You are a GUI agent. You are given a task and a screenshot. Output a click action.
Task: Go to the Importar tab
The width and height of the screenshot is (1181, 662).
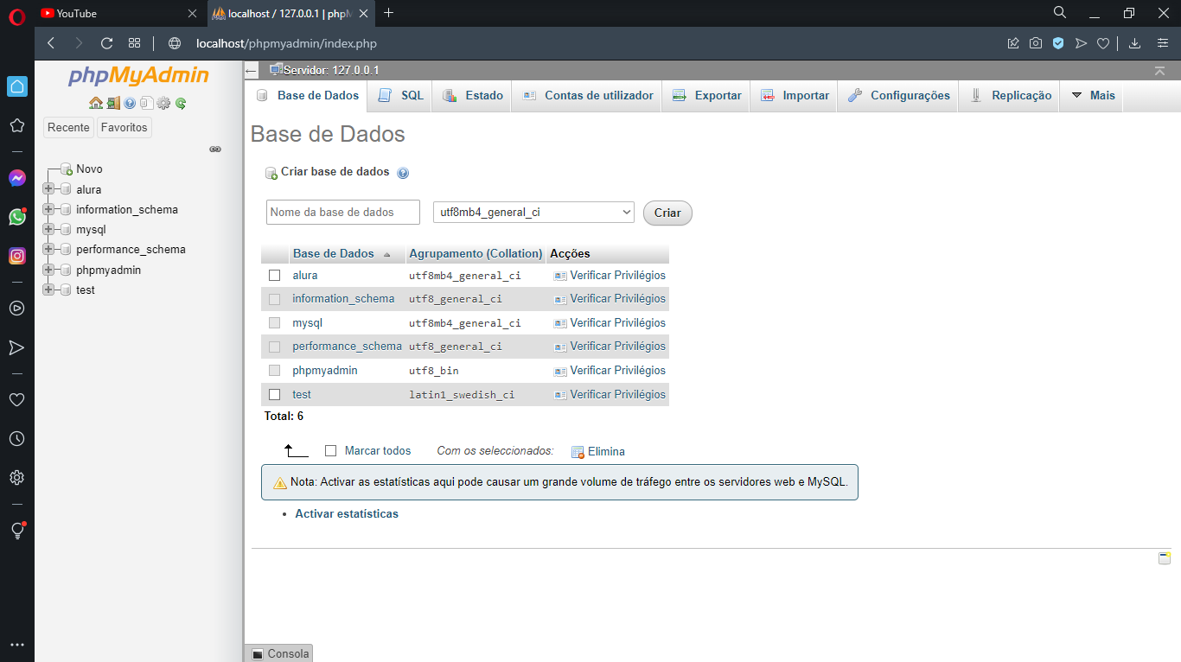coord(795,96)
